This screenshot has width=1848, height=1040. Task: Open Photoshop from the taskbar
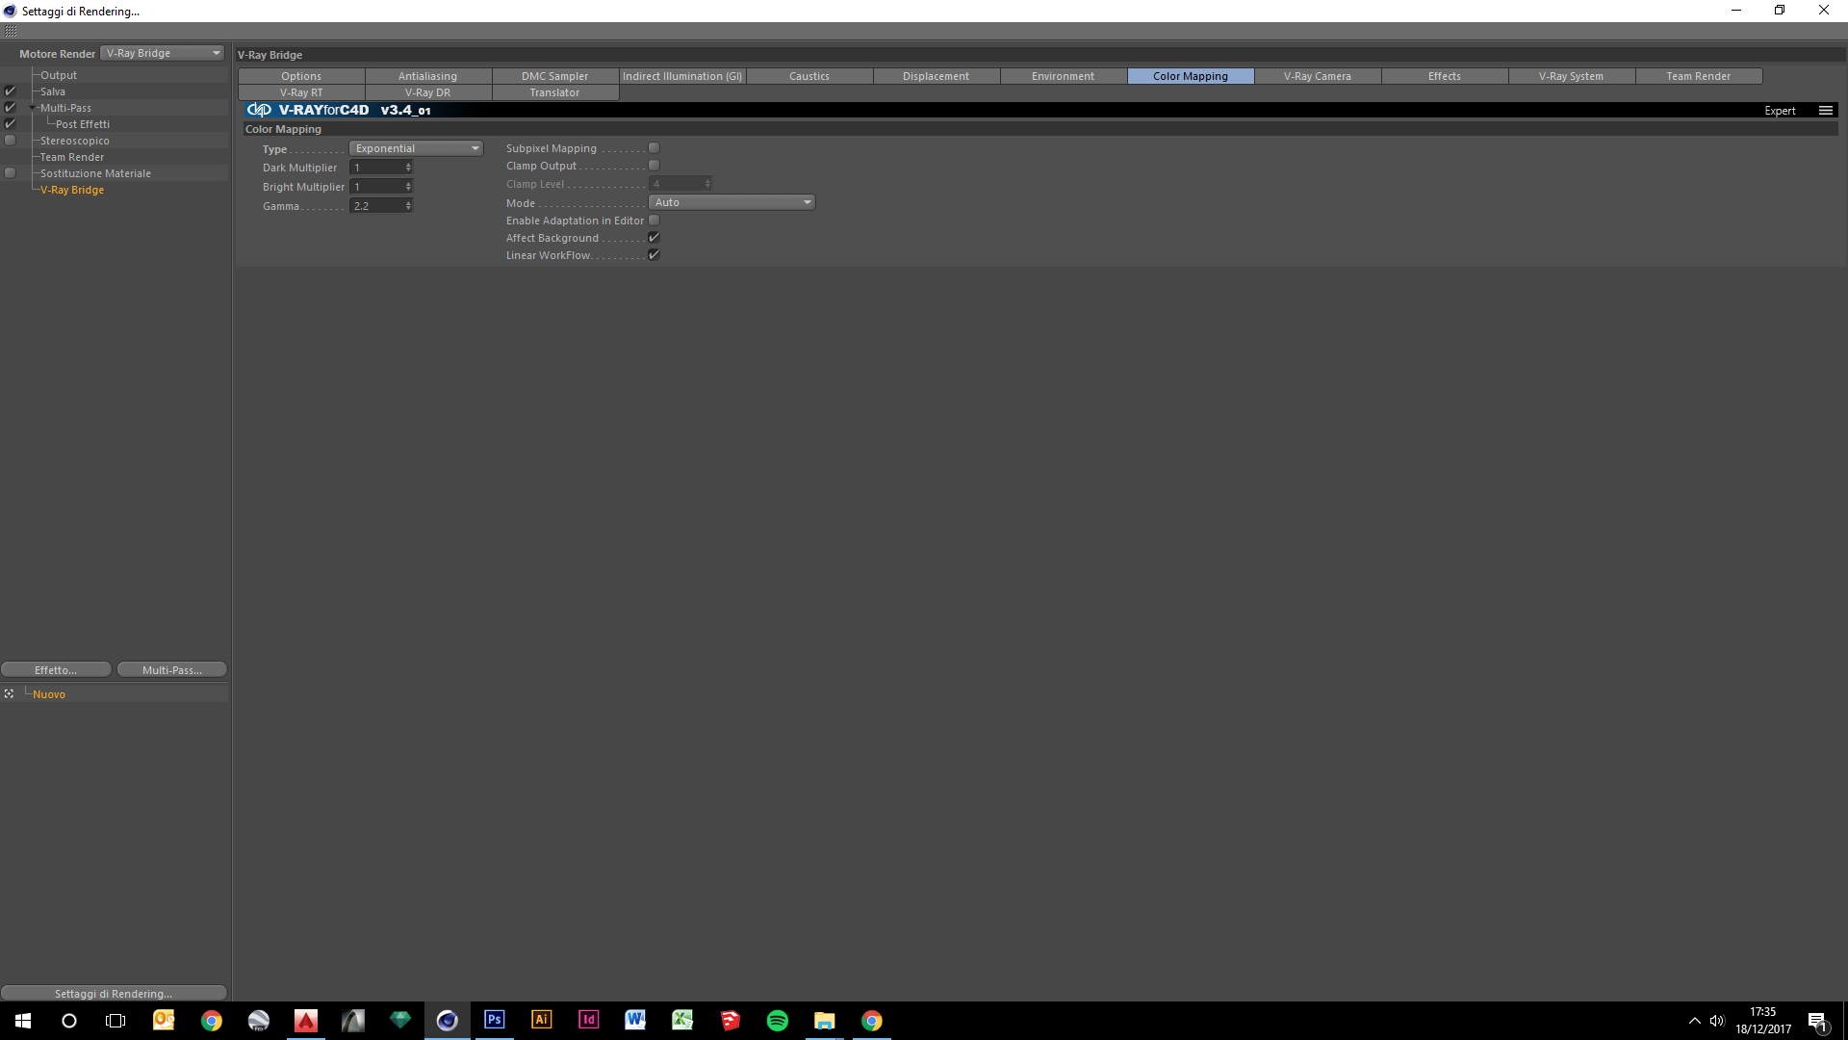[x=494, y=1020]
